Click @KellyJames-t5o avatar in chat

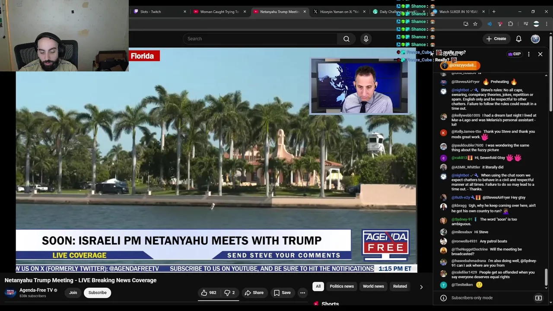pyautogui.click(x=443, y=133)
